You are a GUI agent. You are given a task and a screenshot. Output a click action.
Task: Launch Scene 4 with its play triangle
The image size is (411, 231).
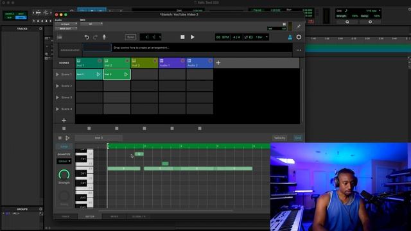(x=57, y=109)
